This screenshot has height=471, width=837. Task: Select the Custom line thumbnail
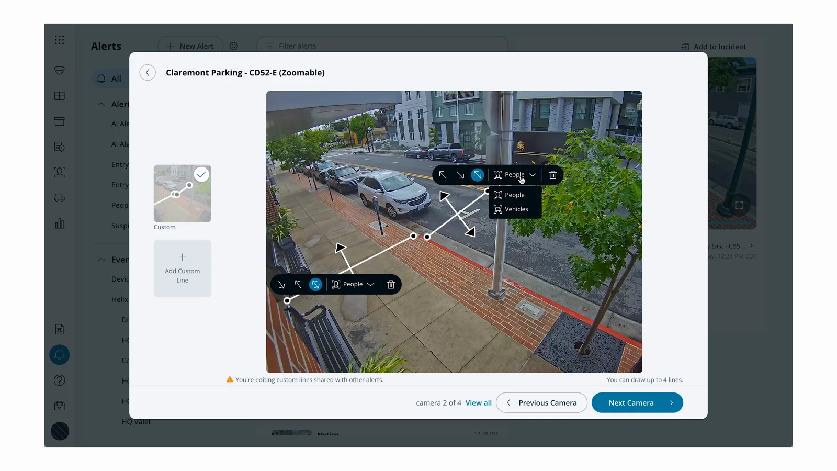pyautogui.click(x=183, y=194)
